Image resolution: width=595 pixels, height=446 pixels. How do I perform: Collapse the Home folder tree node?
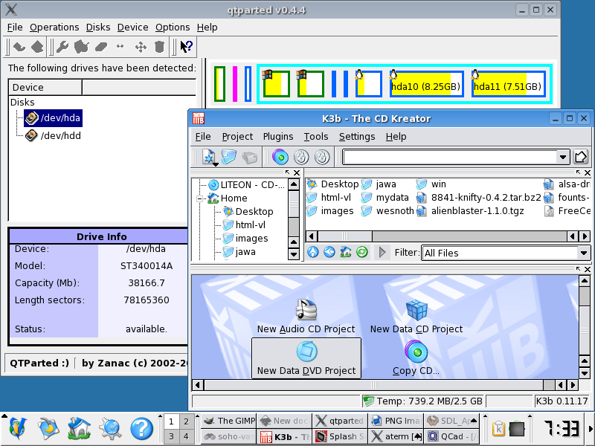(201, 198)
